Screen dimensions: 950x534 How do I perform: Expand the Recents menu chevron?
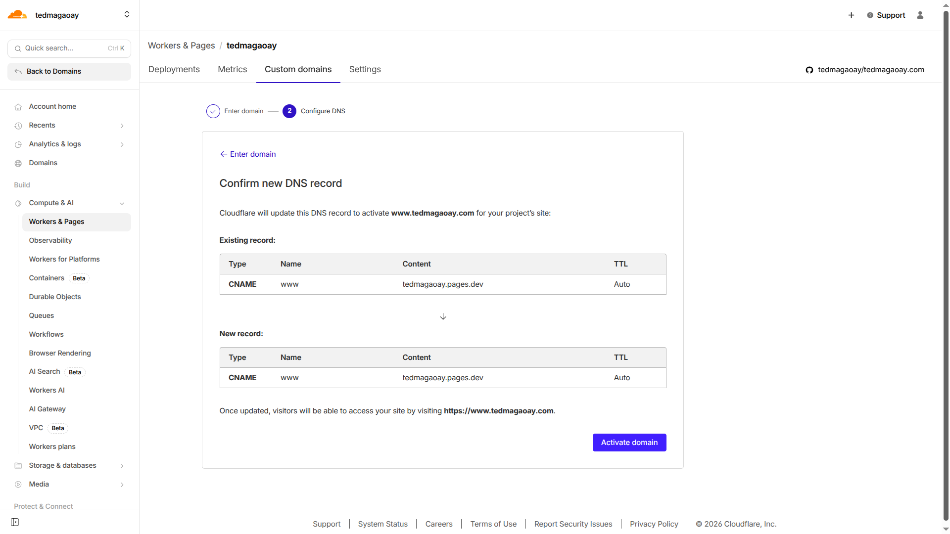tap(122, 126)
